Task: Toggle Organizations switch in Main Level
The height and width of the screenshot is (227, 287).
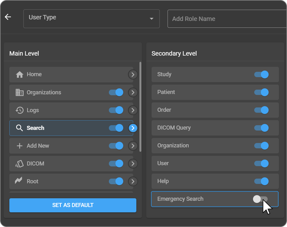Action: (x=116, y=92)
